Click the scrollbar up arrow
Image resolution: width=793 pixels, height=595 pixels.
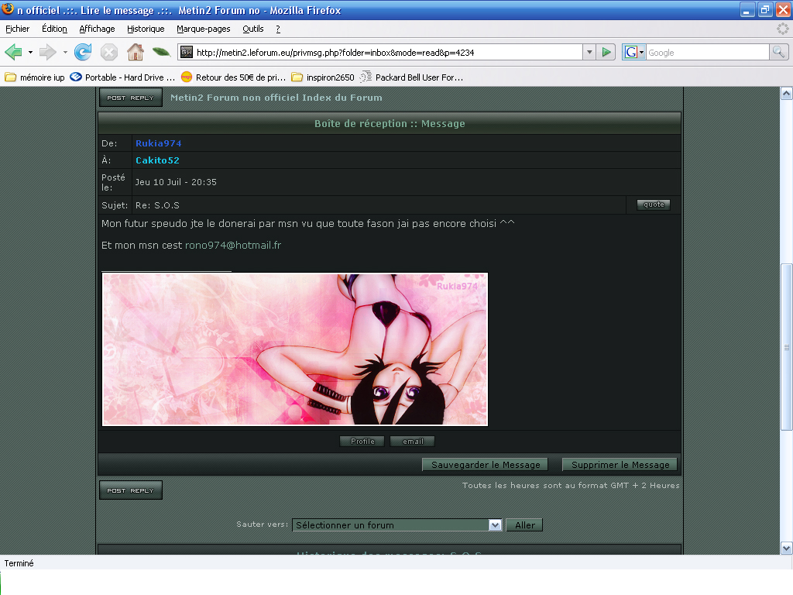coord(787,93)
